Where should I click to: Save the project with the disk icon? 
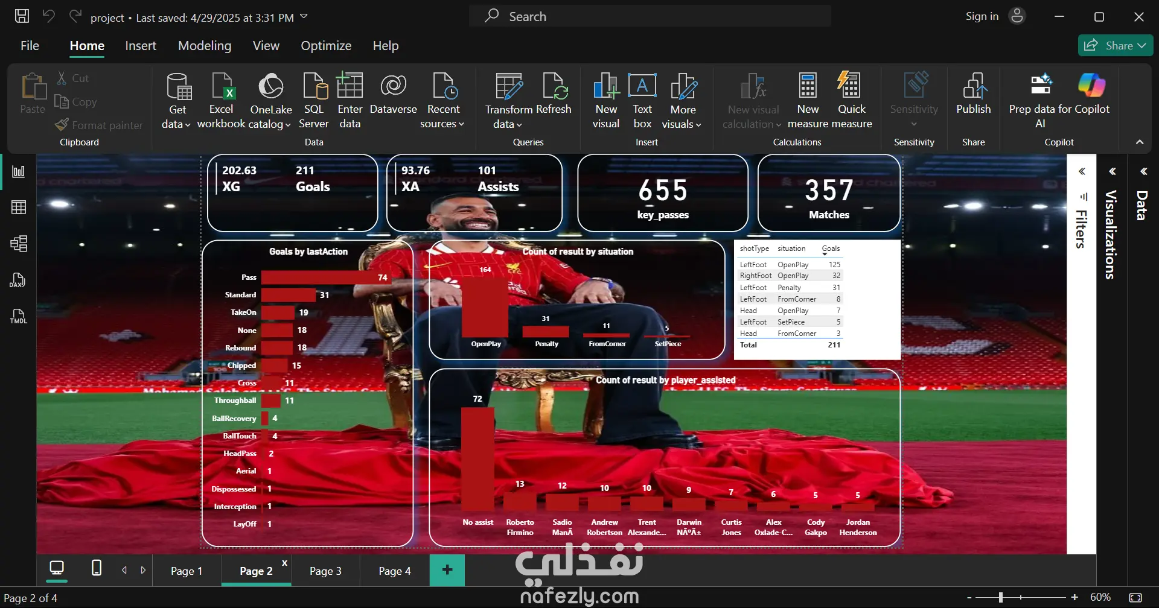click(x=22, y=16)
